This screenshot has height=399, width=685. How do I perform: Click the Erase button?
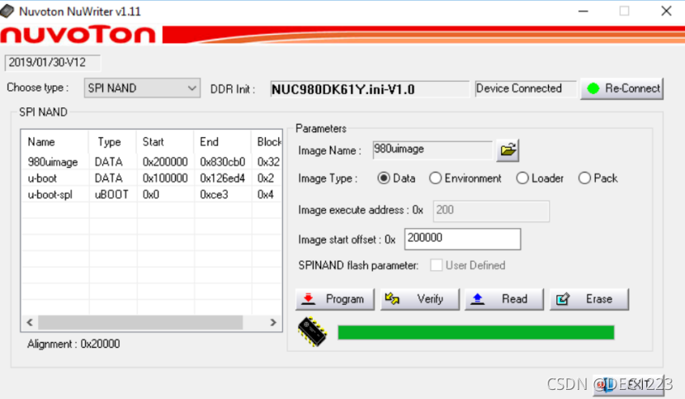[589, 299]
